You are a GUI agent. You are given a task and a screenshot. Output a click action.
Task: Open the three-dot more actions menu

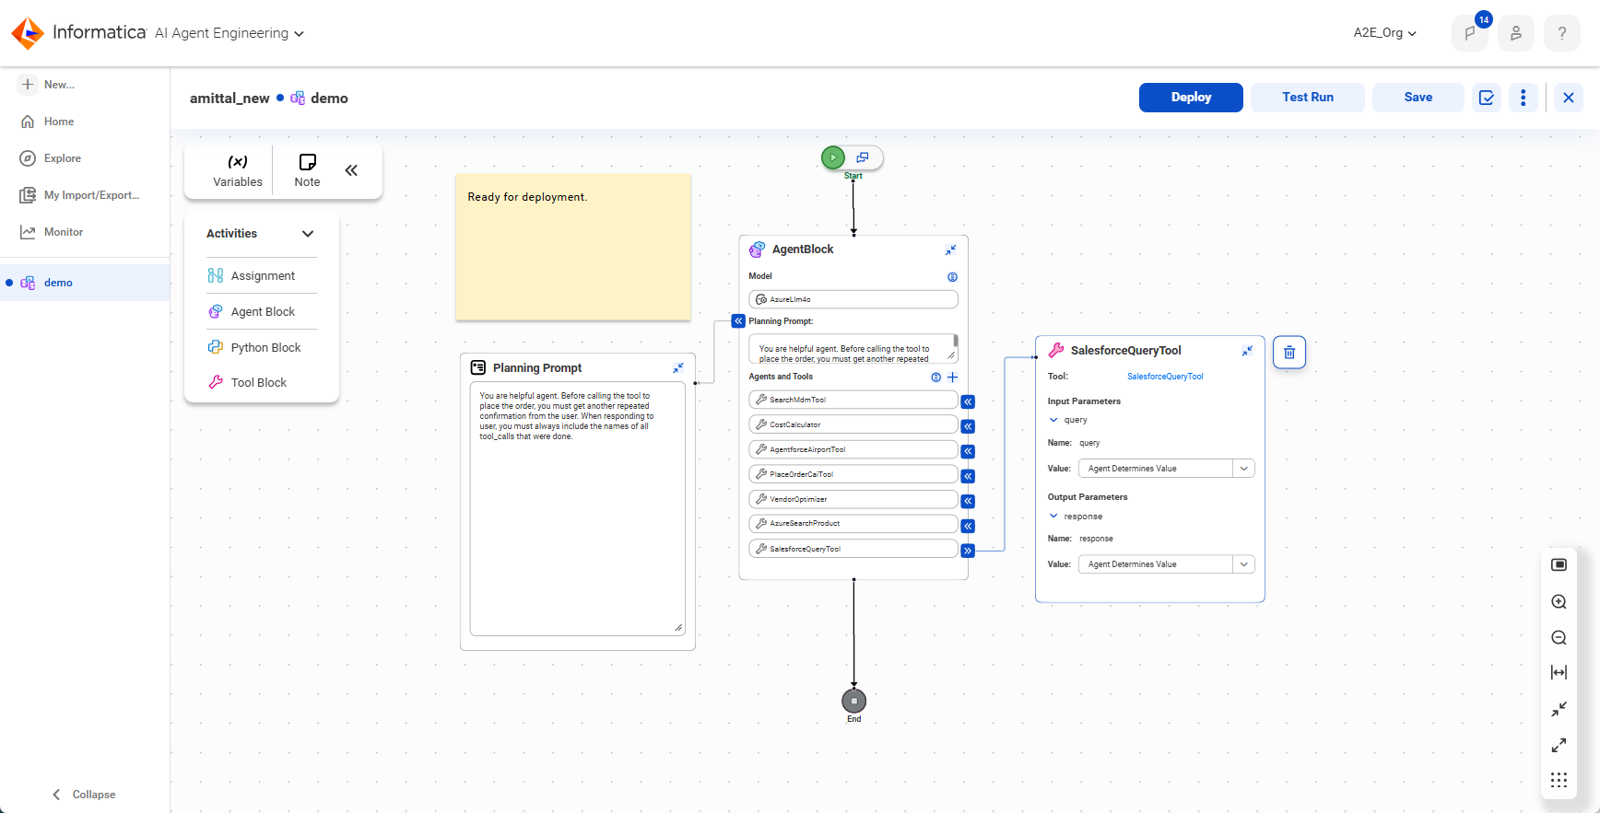(1524, 98)
